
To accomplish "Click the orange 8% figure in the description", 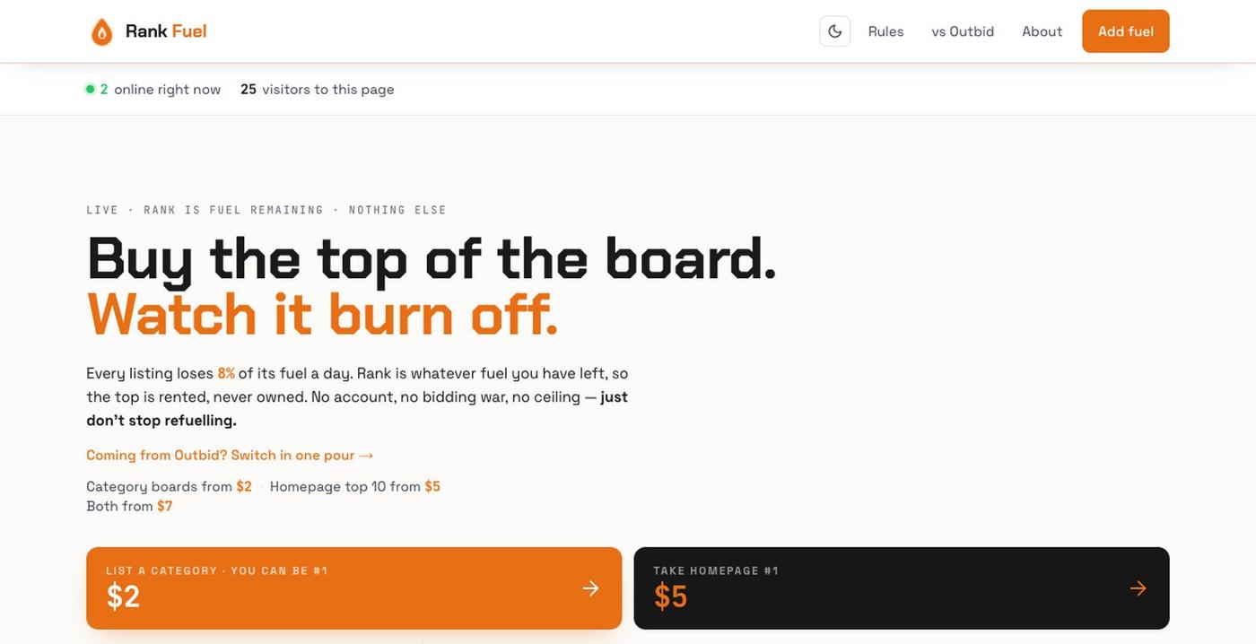I will 226,373.
